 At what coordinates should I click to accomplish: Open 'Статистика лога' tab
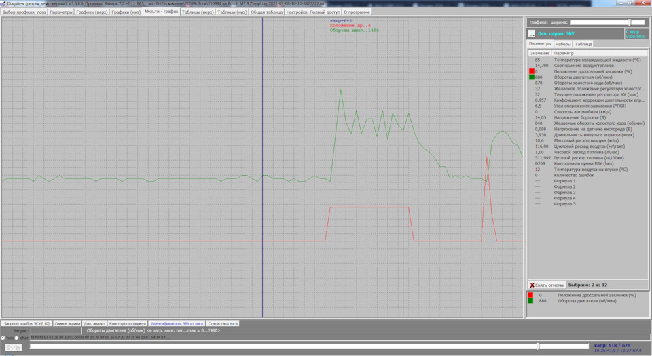pyautogui.click(x=223, y=323)
